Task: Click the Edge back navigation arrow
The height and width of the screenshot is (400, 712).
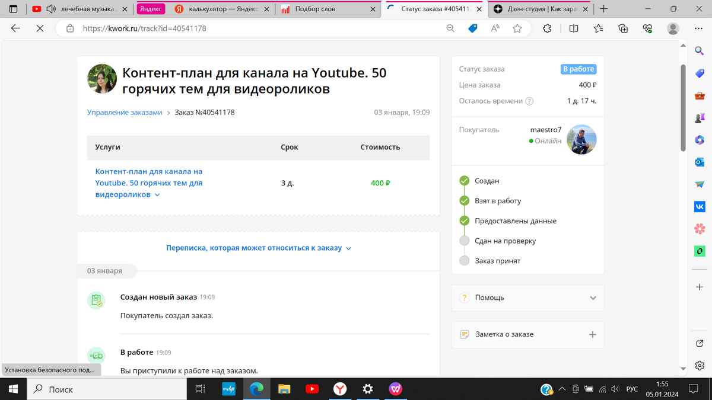Action: [16, 28]
